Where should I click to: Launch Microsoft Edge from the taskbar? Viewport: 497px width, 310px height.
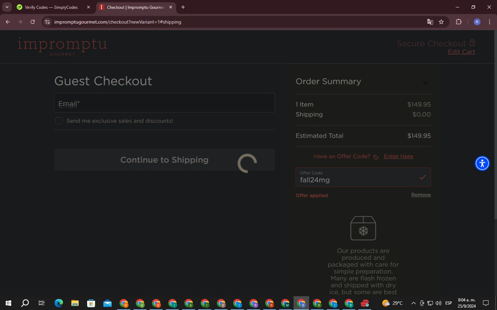(x=59, y=303)
